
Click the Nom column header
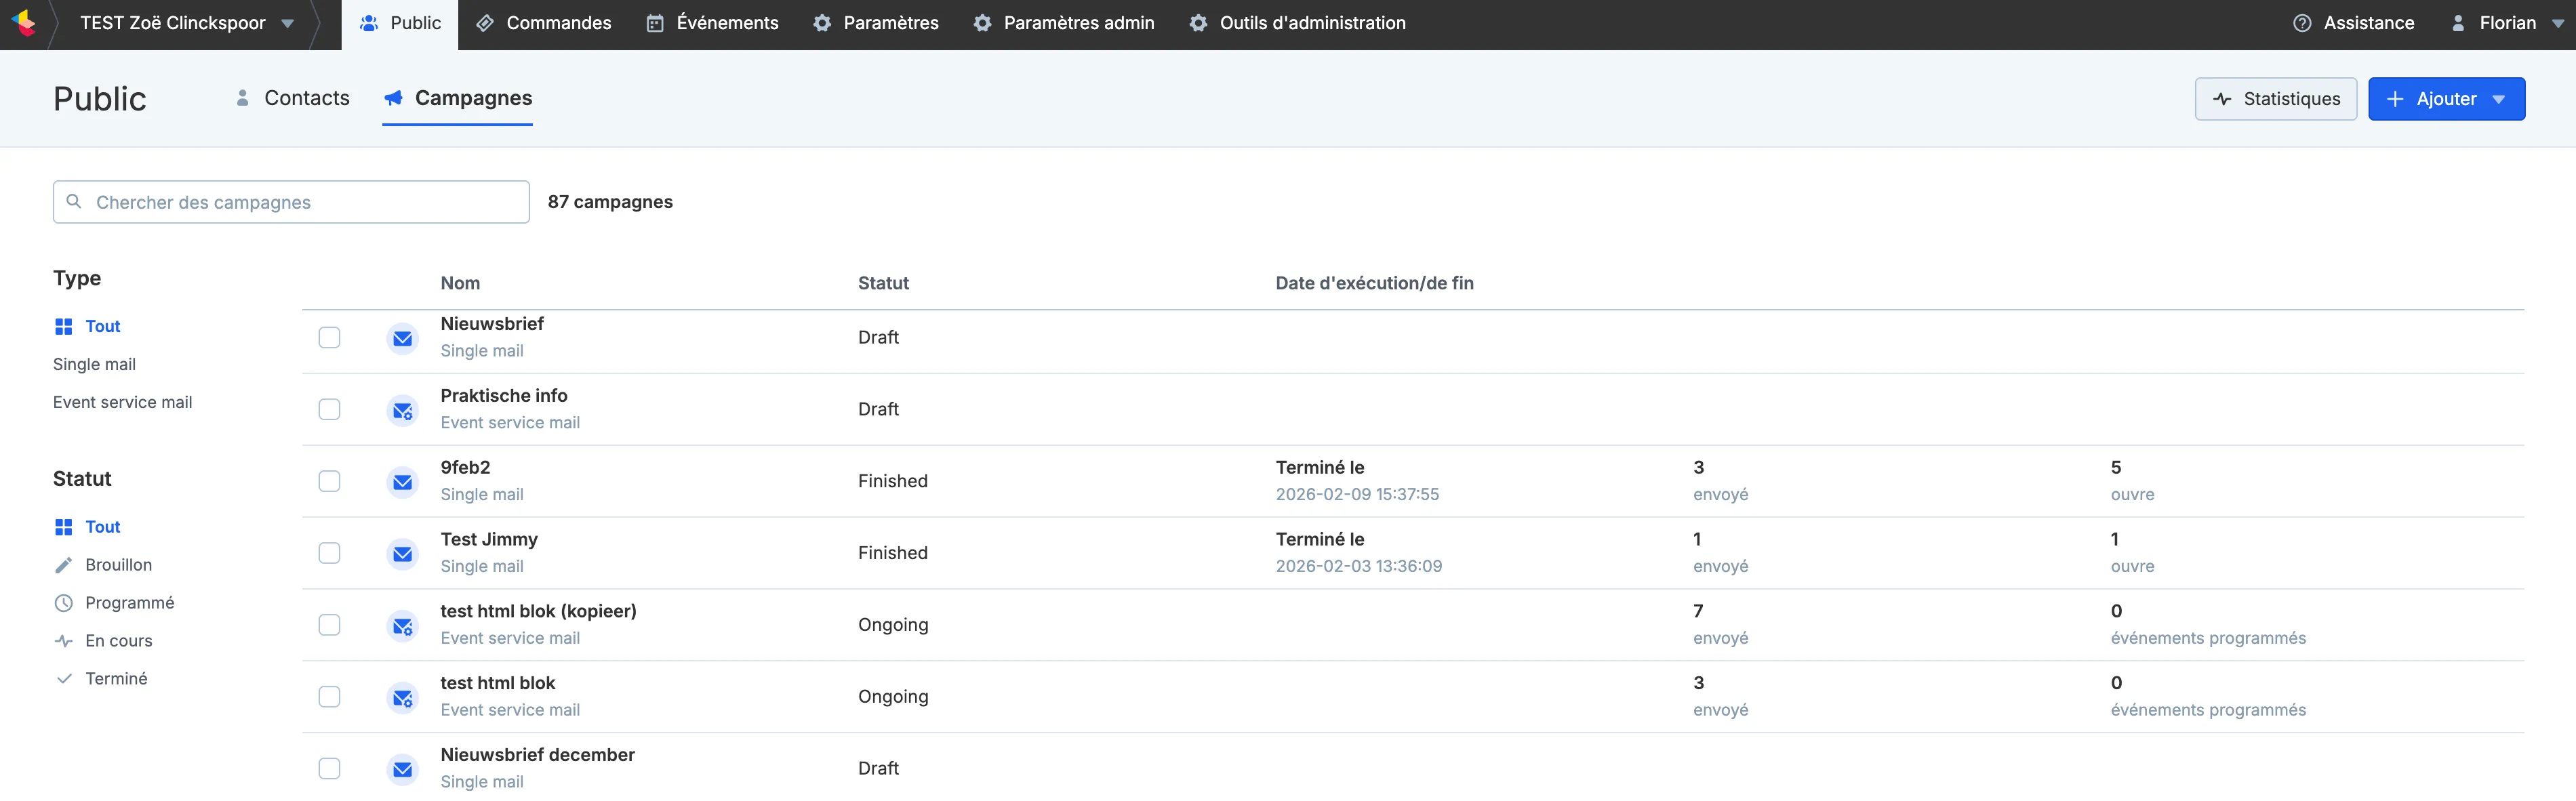[460, 283]
